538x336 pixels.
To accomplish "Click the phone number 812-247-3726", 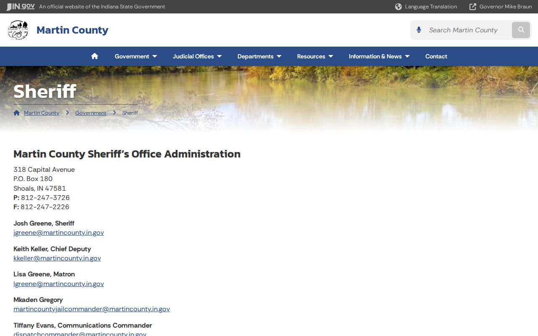I will [45, 198].
